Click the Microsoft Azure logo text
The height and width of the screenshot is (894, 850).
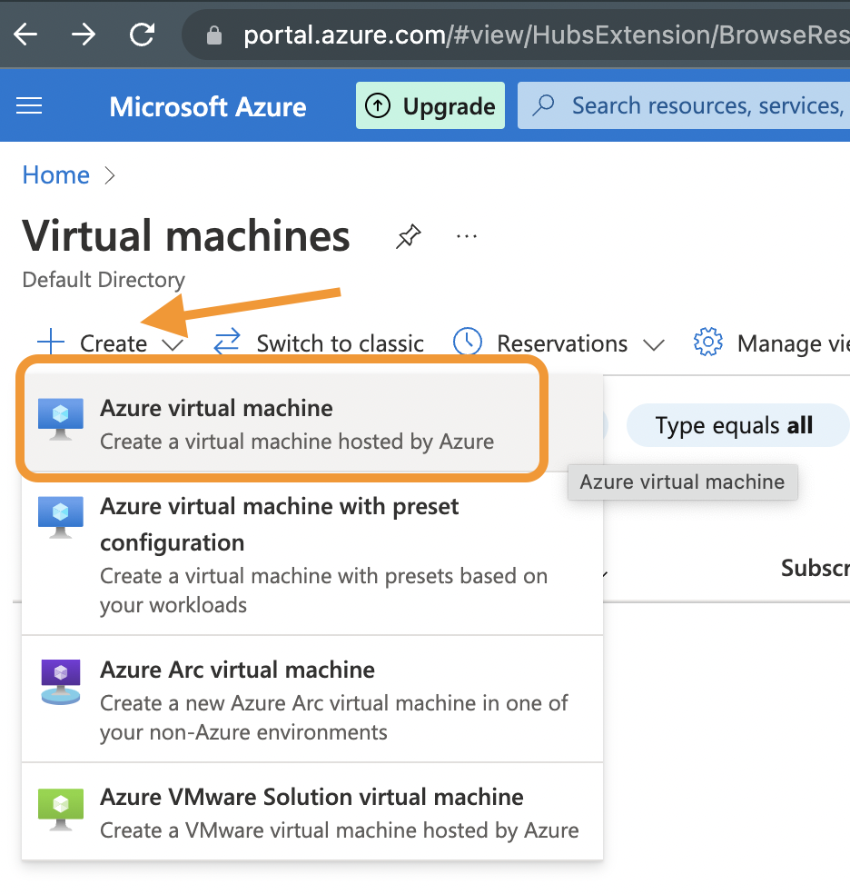[208, 106]
